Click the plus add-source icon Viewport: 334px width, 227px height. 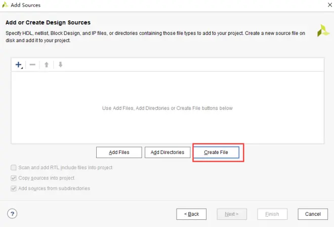(x=19, y=65)
